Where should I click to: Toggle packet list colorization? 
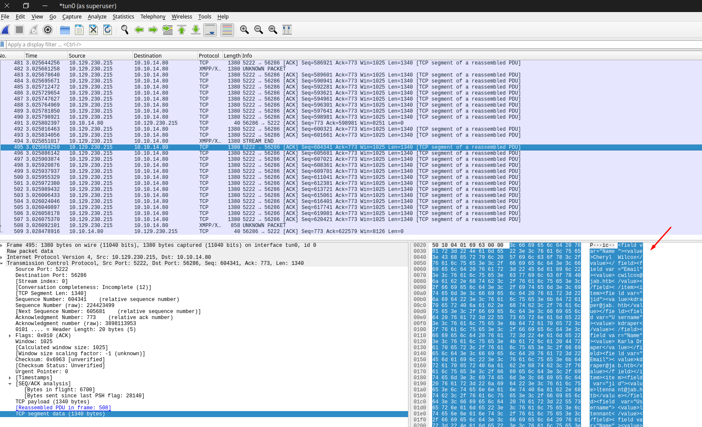(227, 30)
